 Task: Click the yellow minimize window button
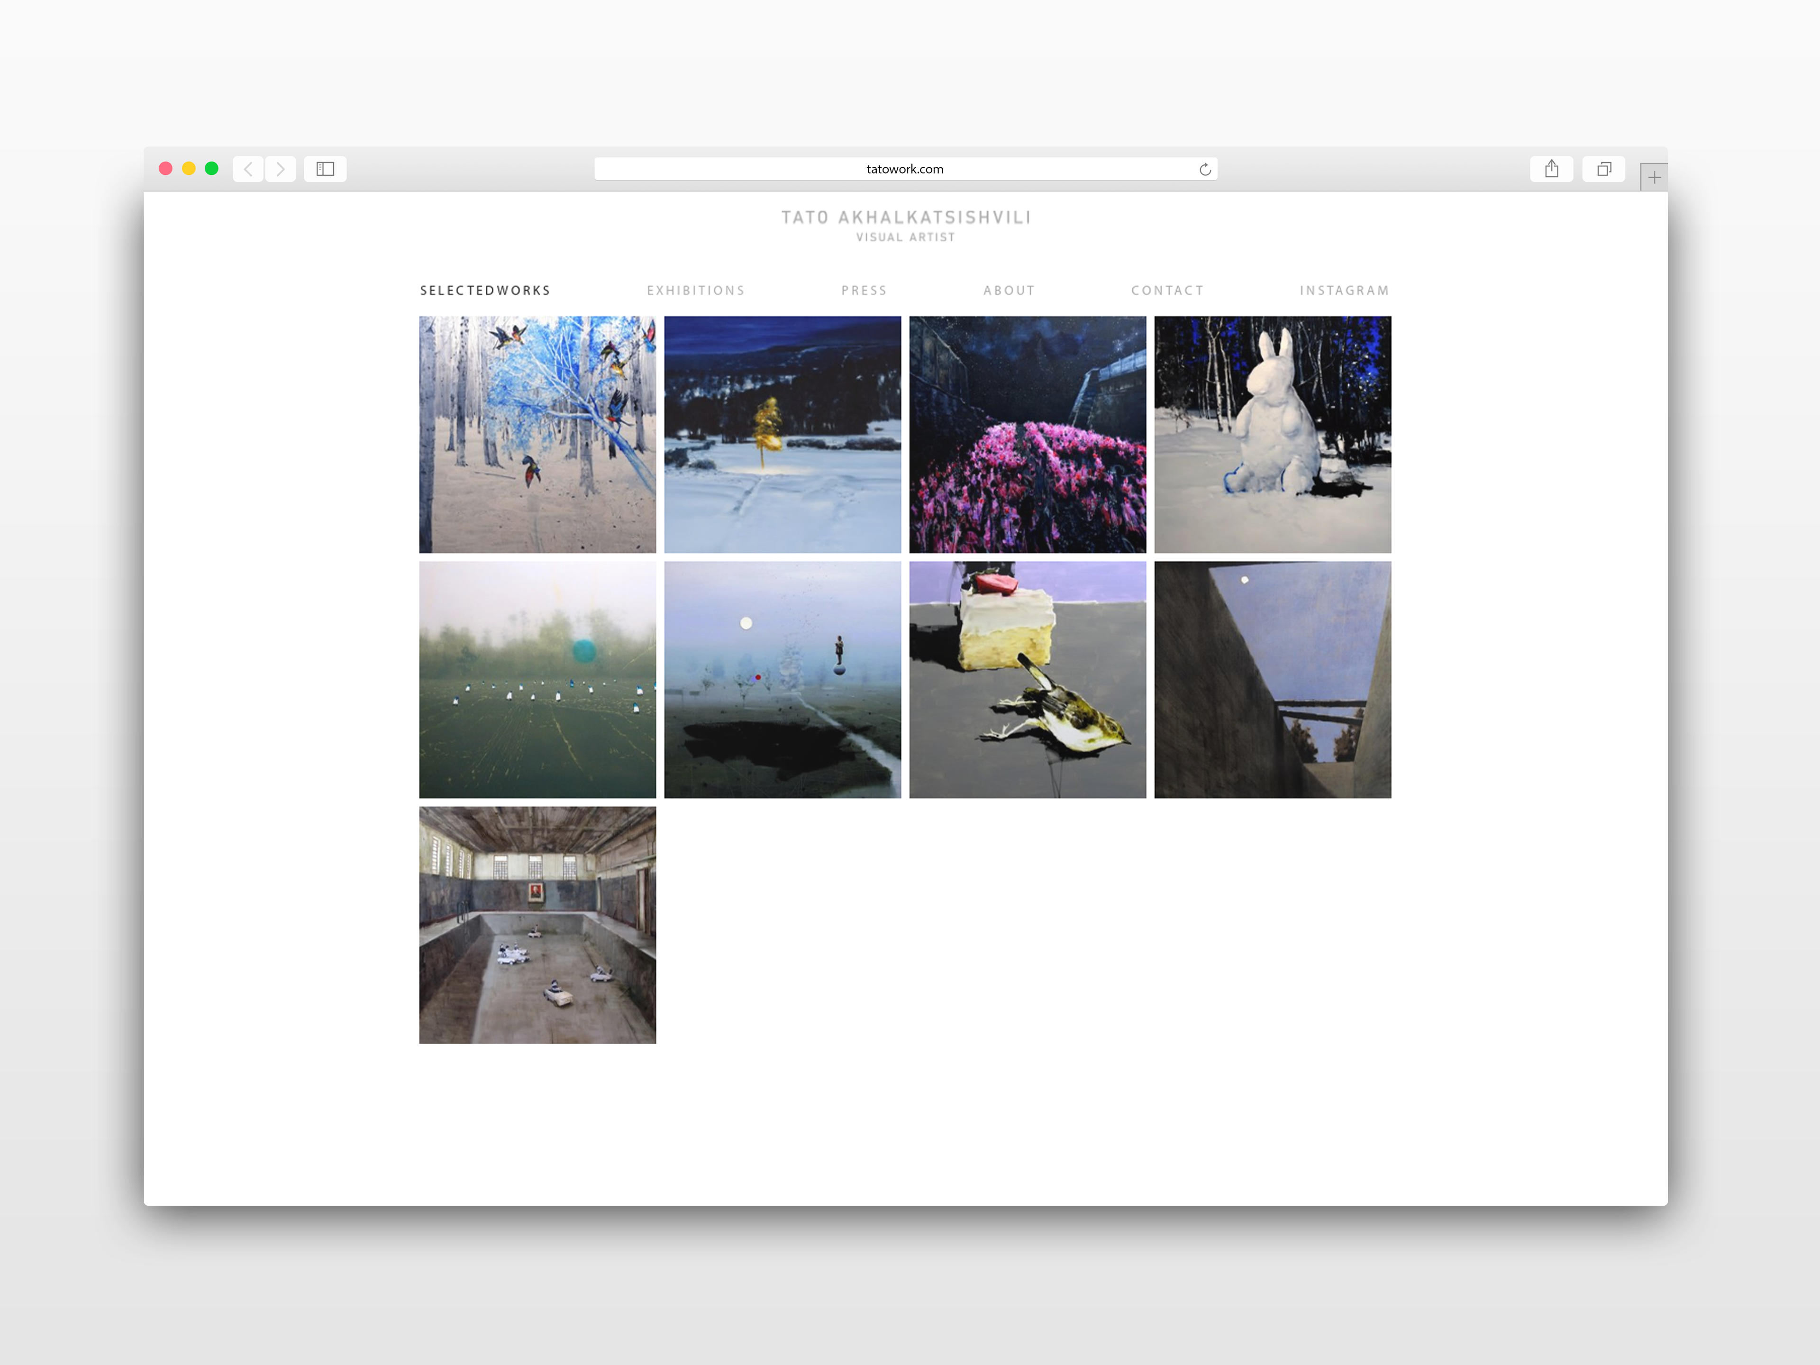coord(189,169)
